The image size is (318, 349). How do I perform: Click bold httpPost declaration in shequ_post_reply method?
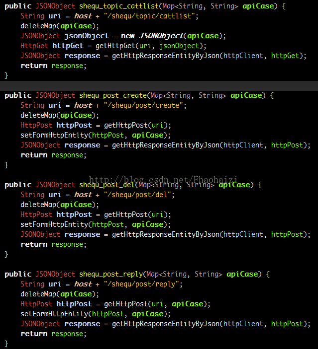(74, 304)
